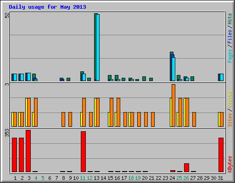This screenshot has height=183, width=235.
Task: Click the tallest orange Sites bar for day 24
Action: (x=173, y=105)
